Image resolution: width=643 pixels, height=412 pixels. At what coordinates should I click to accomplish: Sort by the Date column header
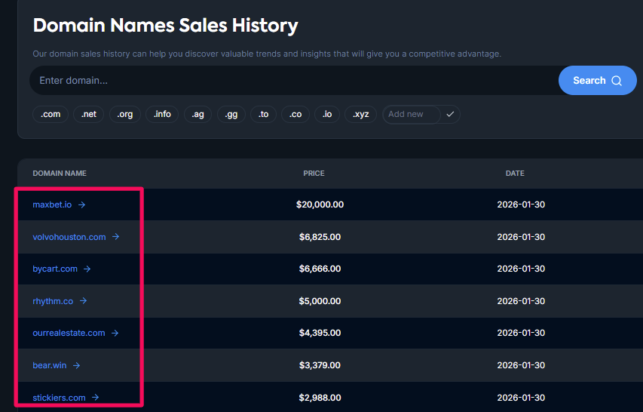pyautogui.click(x=515, y=174)
